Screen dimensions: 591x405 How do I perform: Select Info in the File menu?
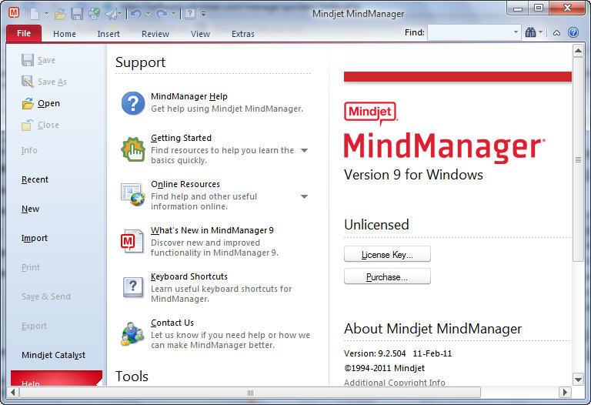pos(29,150)
